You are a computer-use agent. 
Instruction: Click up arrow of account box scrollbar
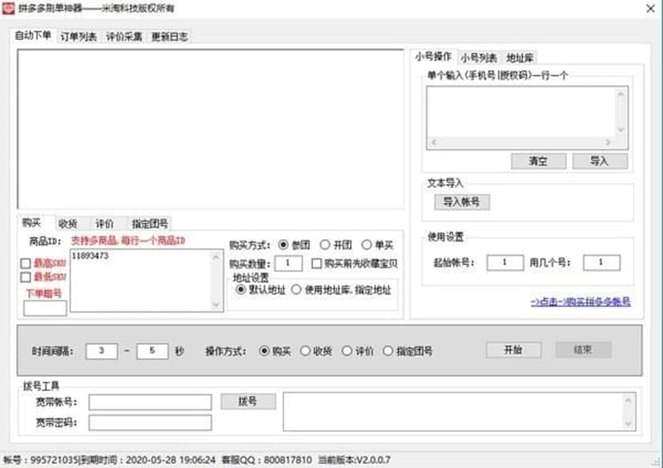[x=621, y=94]
